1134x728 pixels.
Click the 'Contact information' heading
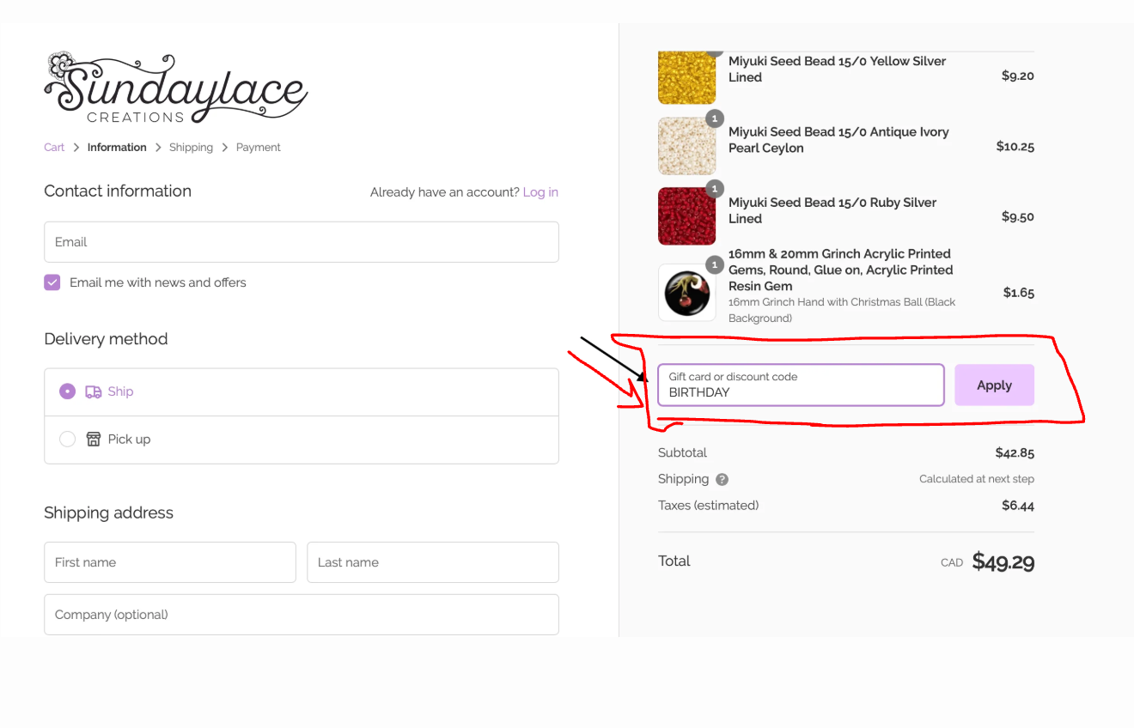[118, 191]
